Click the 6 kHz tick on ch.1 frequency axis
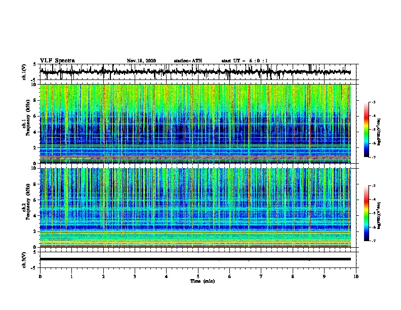This screenshot has width=401, height=310. [x=35, y=116]
